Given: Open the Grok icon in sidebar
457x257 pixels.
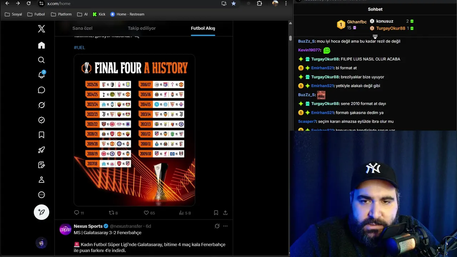Looking at the screenshot, I should pyautogui.click(x=41, y=105).
